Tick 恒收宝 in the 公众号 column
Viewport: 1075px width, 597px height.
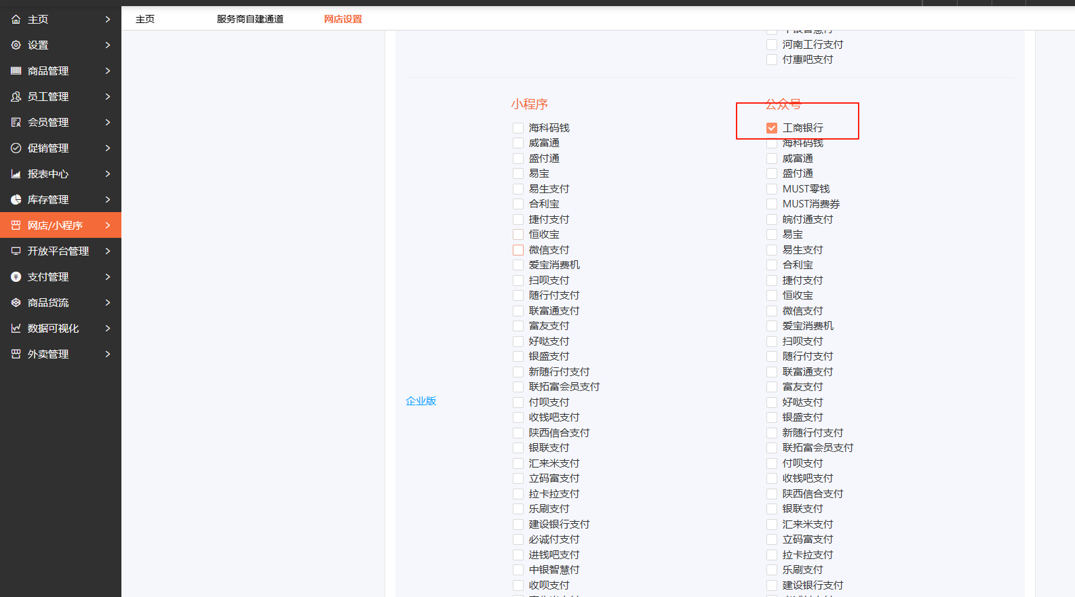772,295
